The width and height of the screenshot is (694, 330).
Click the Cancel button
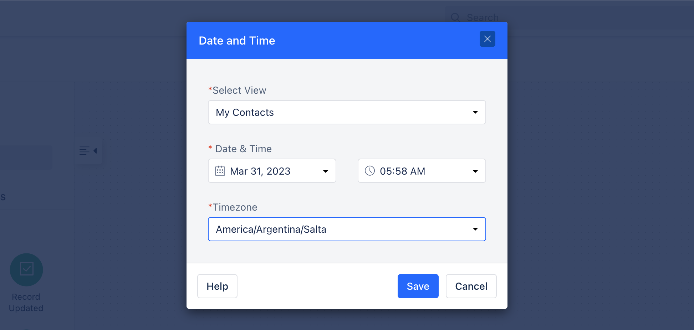click(x=471, y=286)
